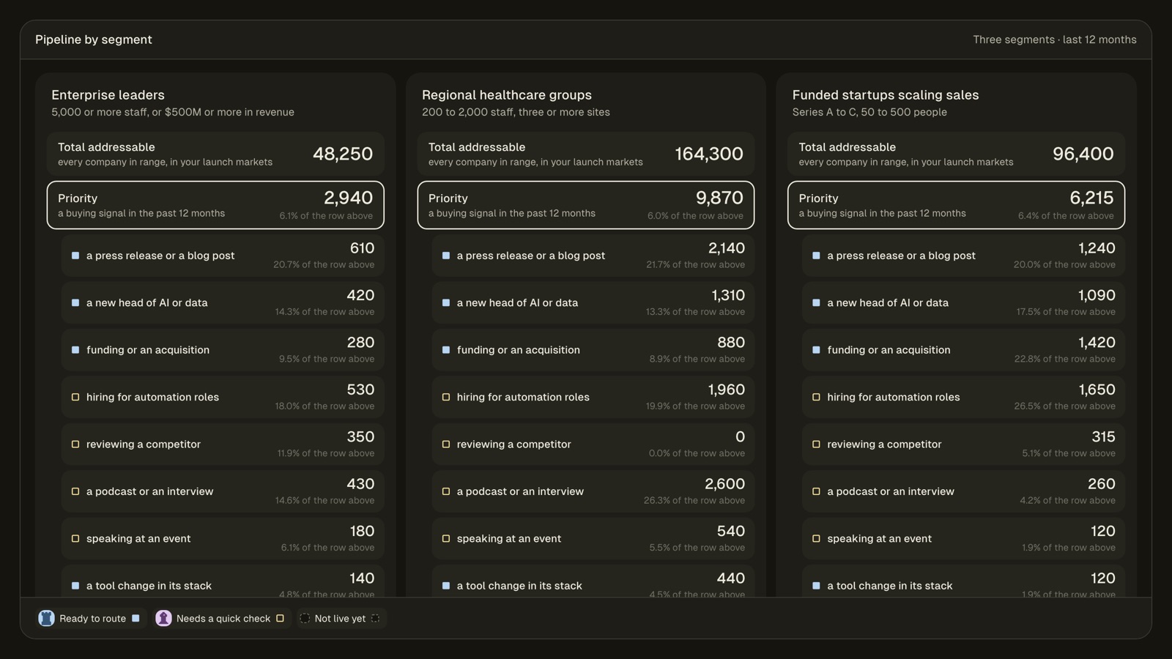Image resolution: width=1172 pixels, height=659 pixels.
Task: Click Enterprise Total addressable value 48,250
Action: 343,154
